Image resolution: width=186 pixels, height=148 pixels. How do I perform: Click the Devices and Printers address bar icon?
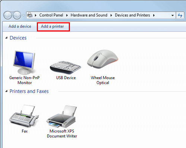pyautogui.click(x=30, y=15)
